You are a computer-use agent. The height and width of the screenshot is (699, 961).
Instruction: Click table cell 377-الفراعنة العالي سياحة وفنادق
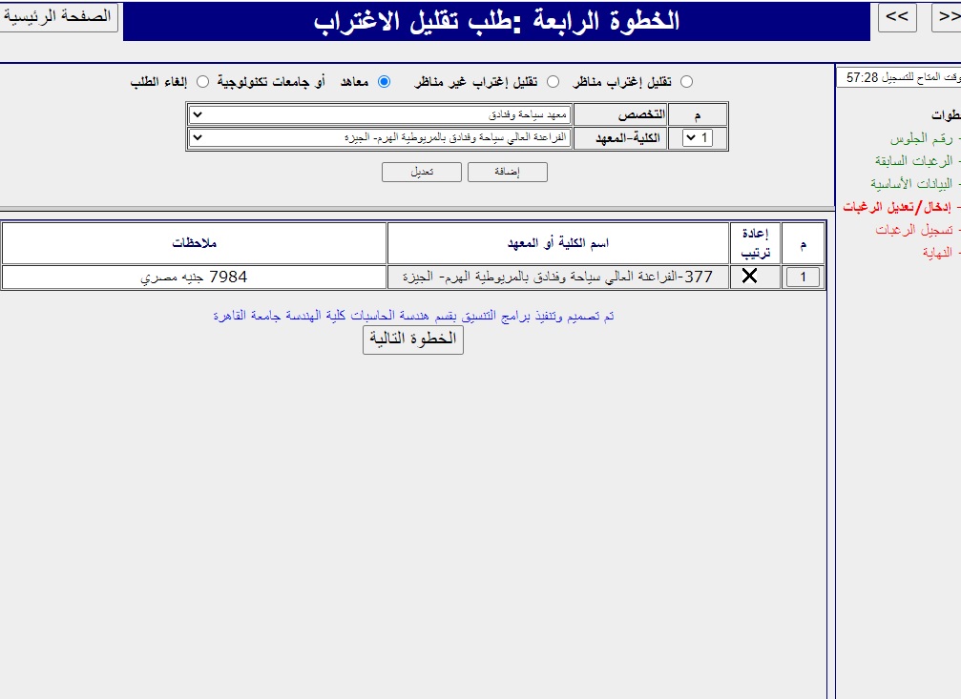click(x=557, y=277)
